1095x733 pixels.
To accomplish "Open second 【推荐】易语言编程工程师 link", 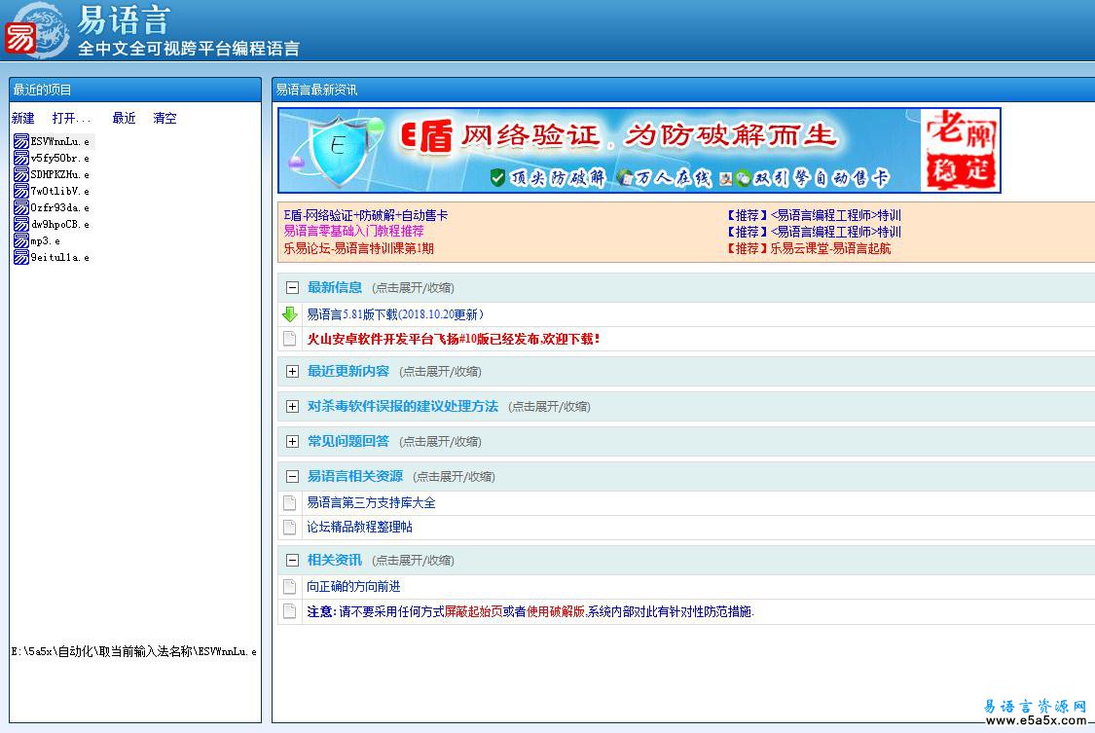I will (x=814, y=231).
